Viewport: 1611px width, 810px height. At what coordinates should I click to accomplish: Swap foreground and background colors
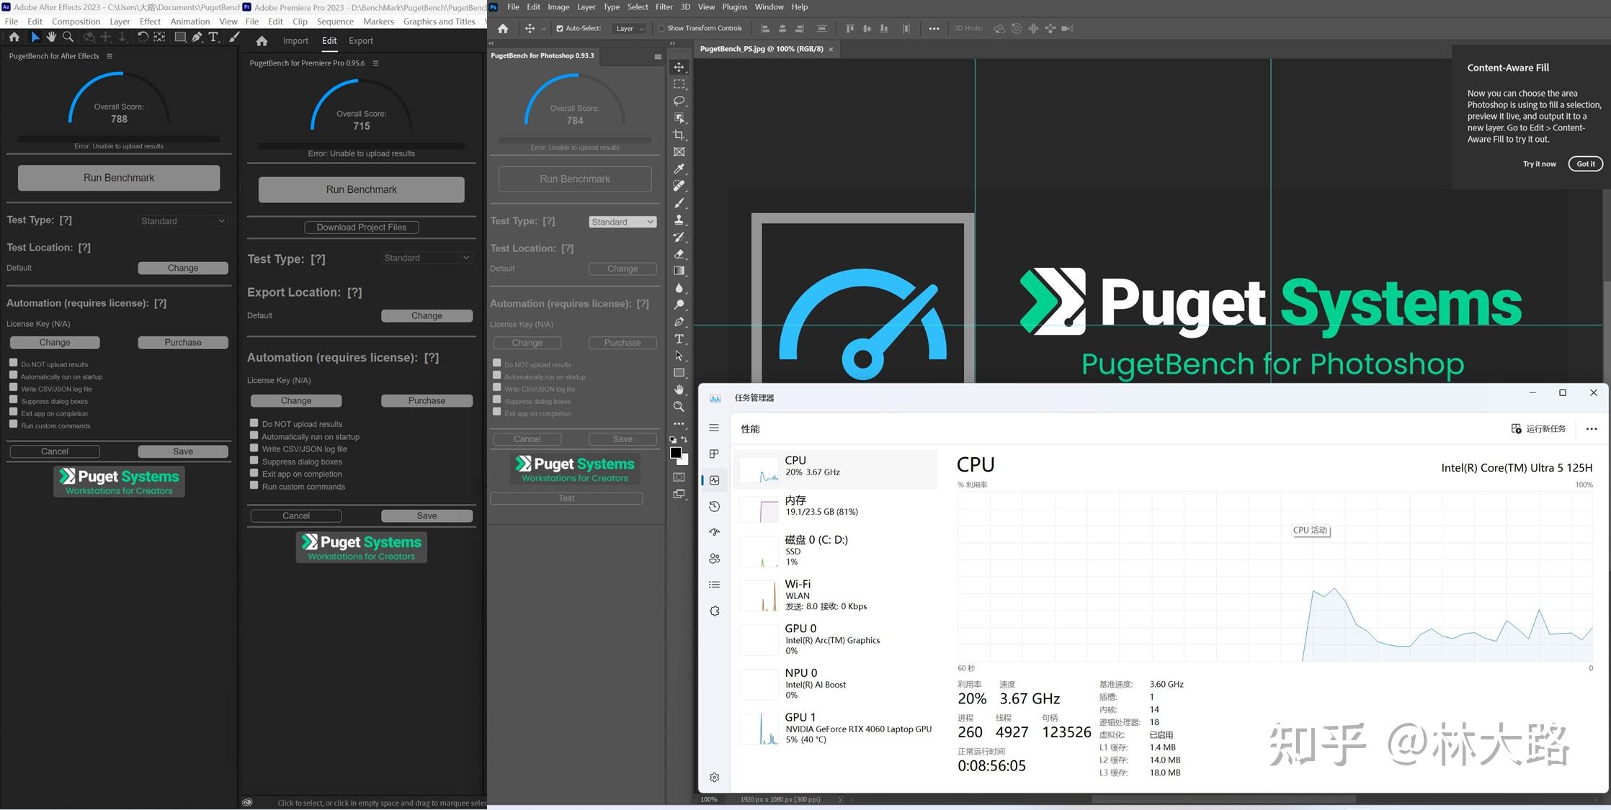[x=684, y=439]
